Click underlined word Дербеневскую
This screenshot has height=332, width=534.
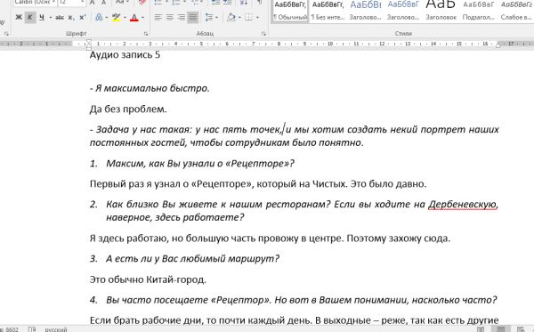(x=463, y=205)
